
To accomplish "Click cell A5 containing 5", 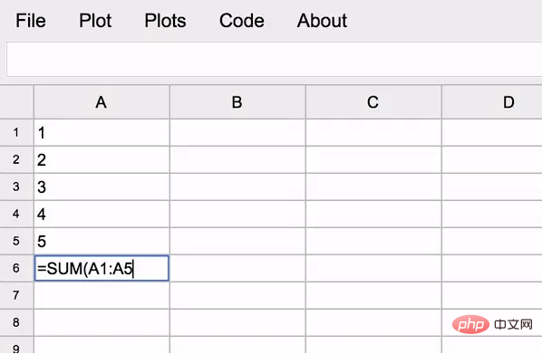I will pos(102,241).
